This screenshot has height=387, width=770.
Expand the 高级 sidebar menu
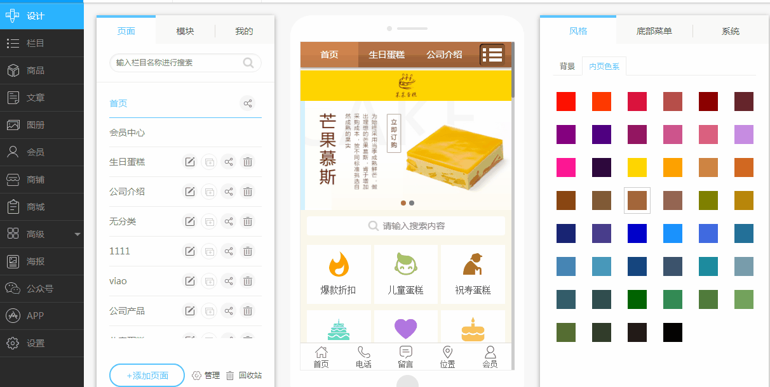[78, 234]
